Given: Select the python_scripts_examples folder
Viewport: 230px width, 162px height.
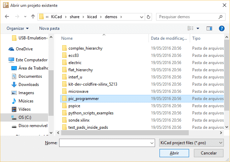Looking at the screenshot, I should [x=142, y=113].
